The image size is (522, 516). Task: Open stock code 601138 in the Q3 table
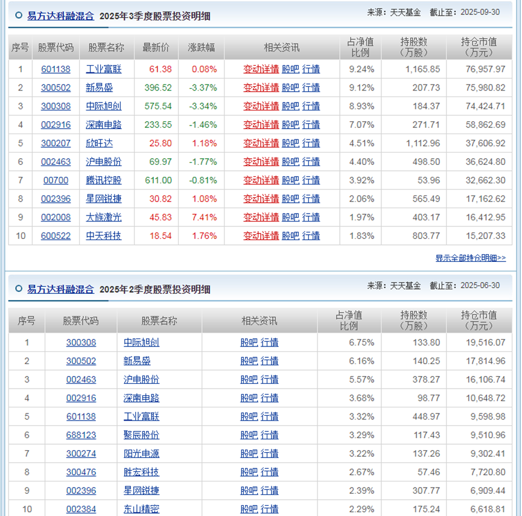(56, 69)
